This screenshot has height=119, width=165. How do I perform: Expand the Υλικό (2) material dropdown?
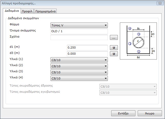click(79, 66)
